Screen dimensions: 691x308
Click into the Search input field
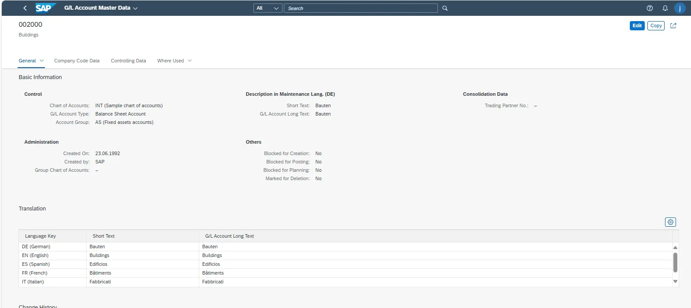(x=360, y=8)
